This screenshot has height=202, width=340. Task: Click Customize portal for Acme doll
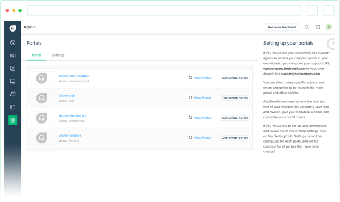point(234,98)
